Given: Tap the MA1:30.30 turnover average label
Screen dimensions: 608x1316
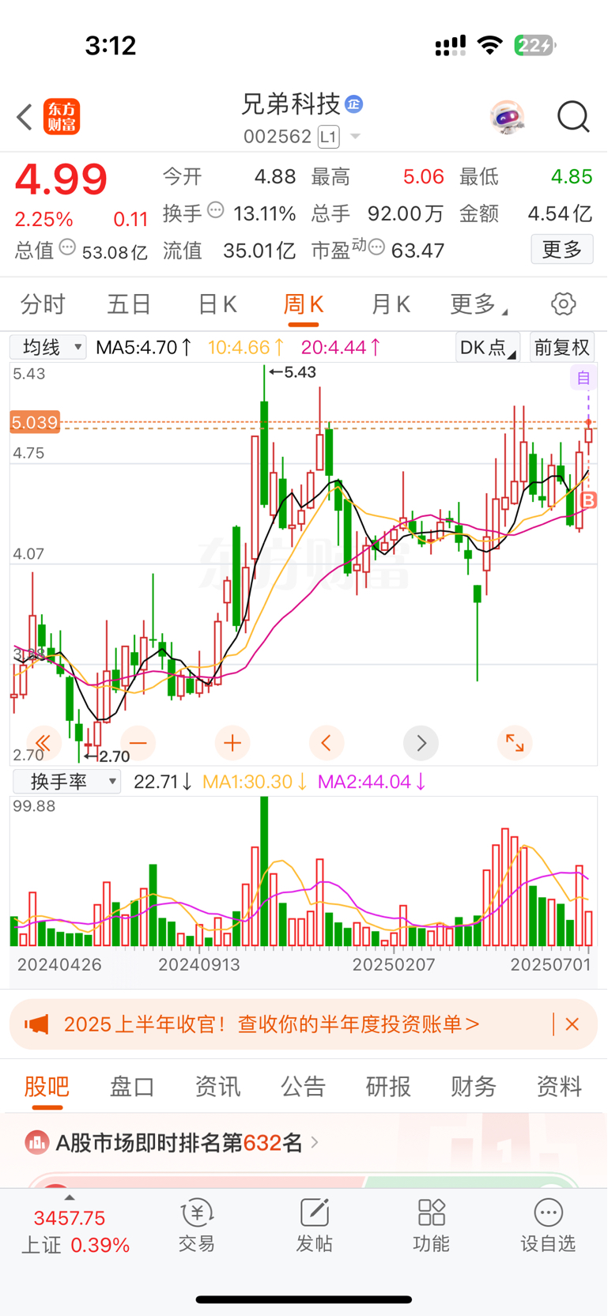Looking at the screenshot, I should pos(255,782).
